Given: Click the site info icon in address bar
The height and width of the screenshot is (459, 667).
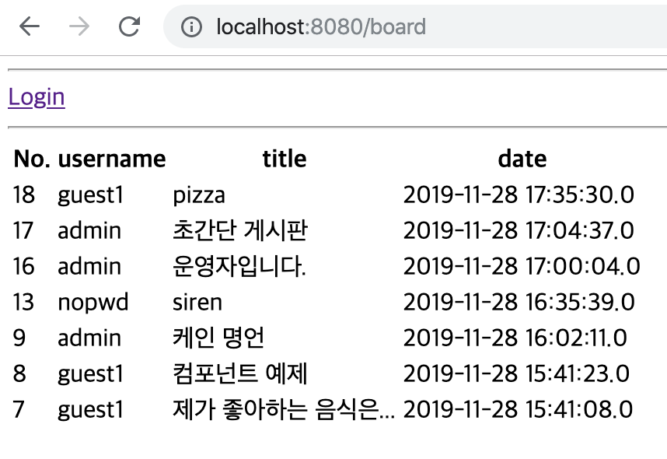Looking at the screenshot, I should point(191,27).
